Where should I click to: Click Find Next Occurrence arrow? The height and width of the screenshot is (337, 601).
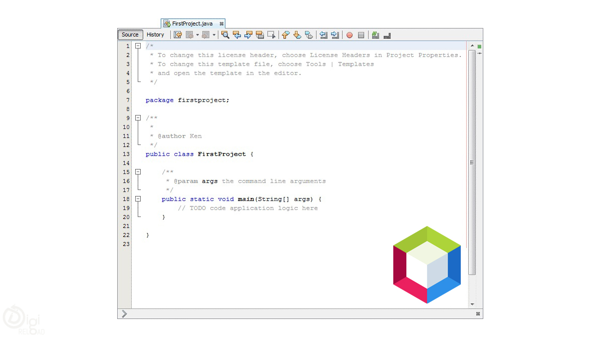point(247,34)
